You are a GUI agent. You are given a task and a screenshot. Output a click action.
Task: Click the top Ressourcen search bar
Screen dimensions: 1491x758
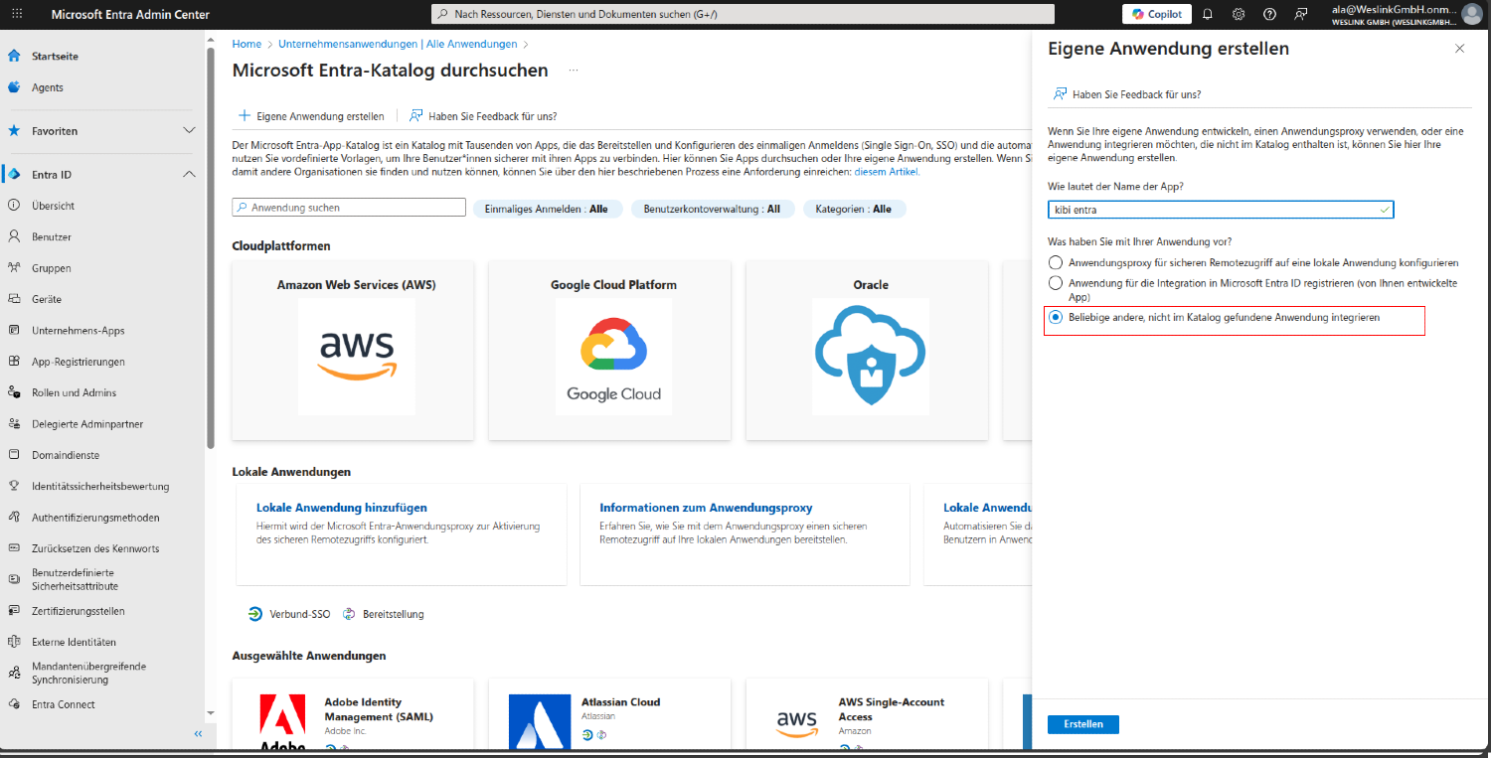click(x=744, y=14)
